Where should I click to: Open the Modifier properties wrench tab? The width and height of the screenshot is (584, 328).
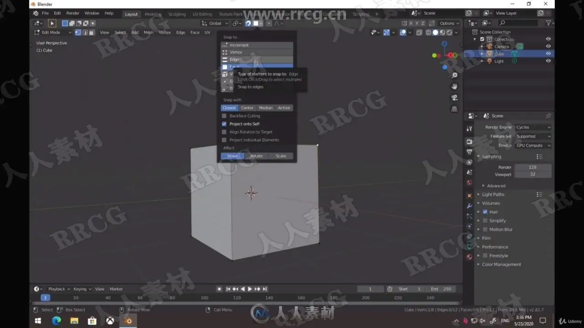[x=469, y=206]
